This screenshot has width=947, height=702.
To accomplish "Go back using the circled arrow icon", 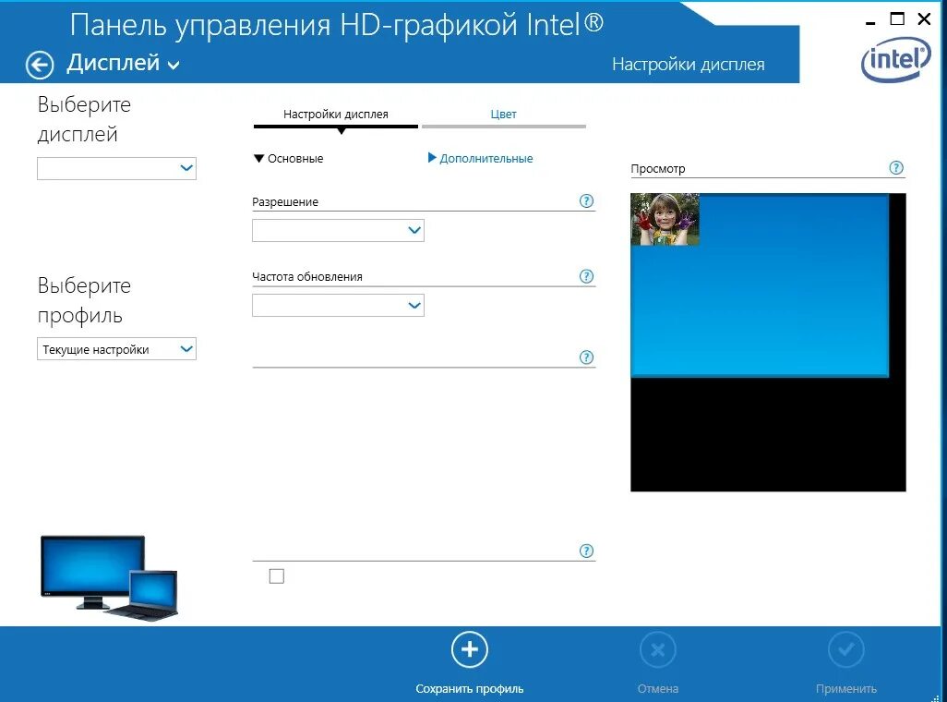I will (x=40, y=65).
